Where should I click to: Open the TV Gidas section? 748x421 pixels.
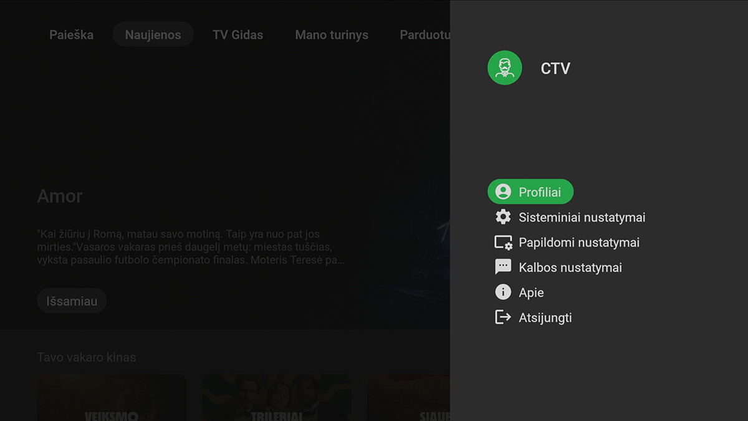(237, 34)
